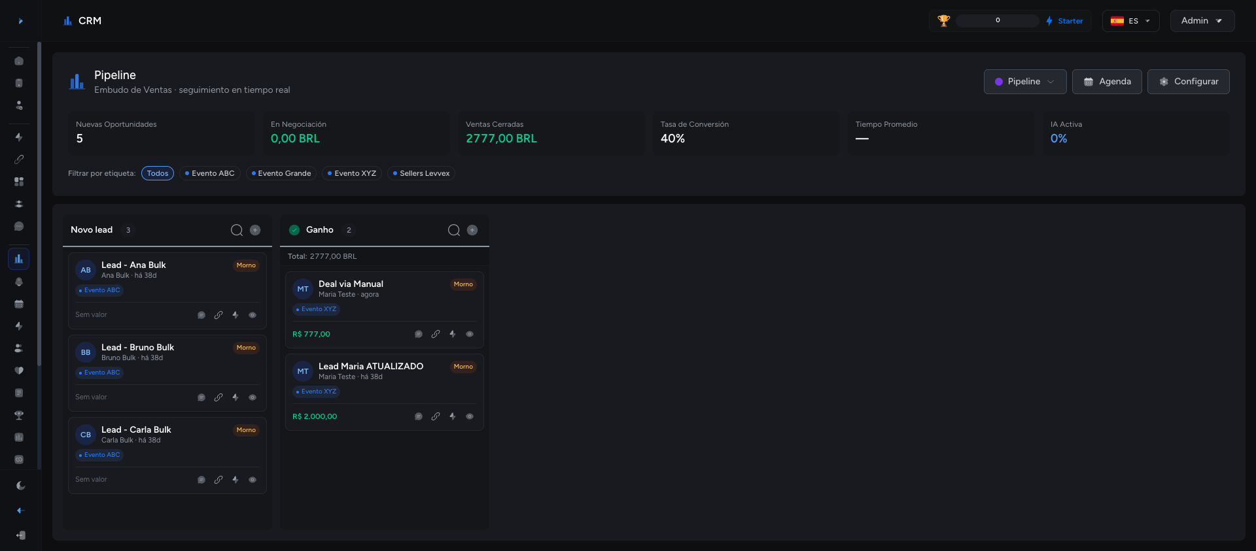The height and width of the screenshot is (551, 1256).
Task: Toggle eye icon on Lead - Bruno Bulk card
Action: click(253, 397)
